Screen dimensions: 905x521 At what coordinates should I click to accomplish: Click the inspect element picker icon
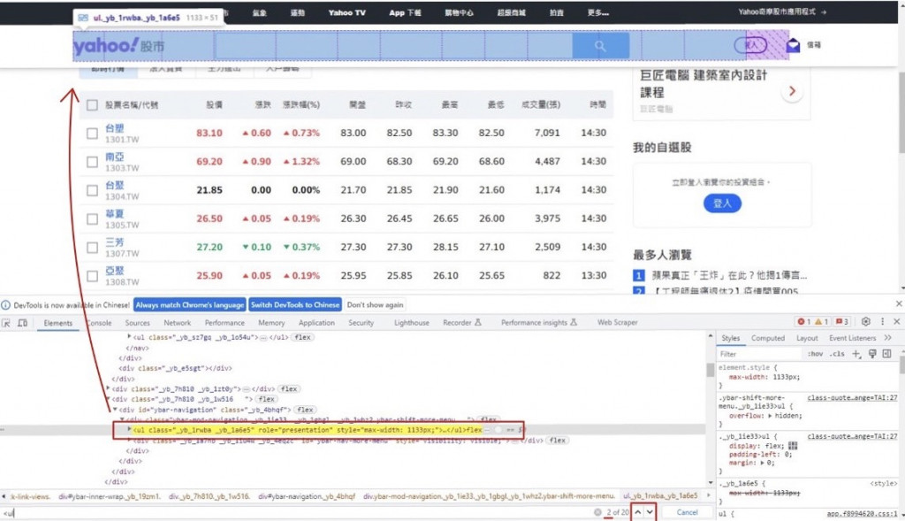[x=6, y=323]
